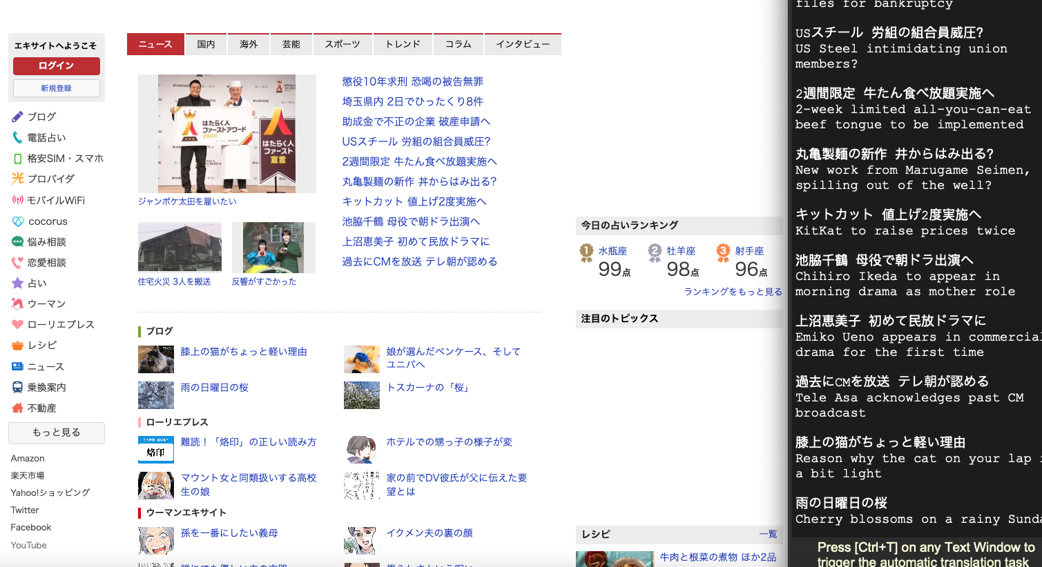Image resolution: width=1042 pixels, height=567 pixels.
Task: Click translated text 'KitKat to raise prices twice'
Action: click(905, 231)
